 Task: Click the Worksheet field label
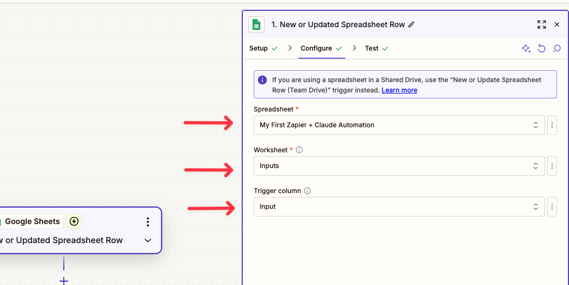[x=271, y=150]
